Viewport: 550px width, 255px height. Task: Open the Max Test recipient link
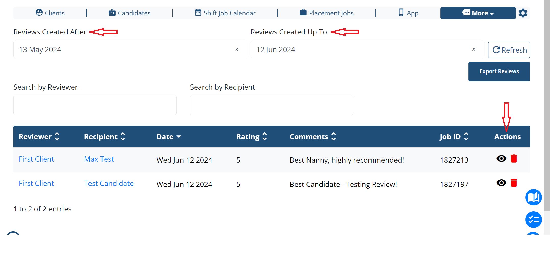pyautogui.click(x=99, y=159)
